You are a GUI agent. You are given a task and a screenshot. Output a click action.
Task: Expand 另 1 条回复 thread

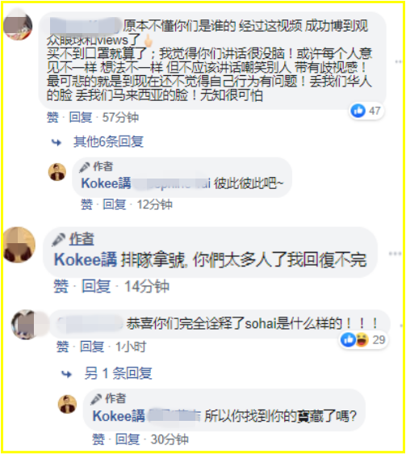pyautogui.click(x=118, y=373)
